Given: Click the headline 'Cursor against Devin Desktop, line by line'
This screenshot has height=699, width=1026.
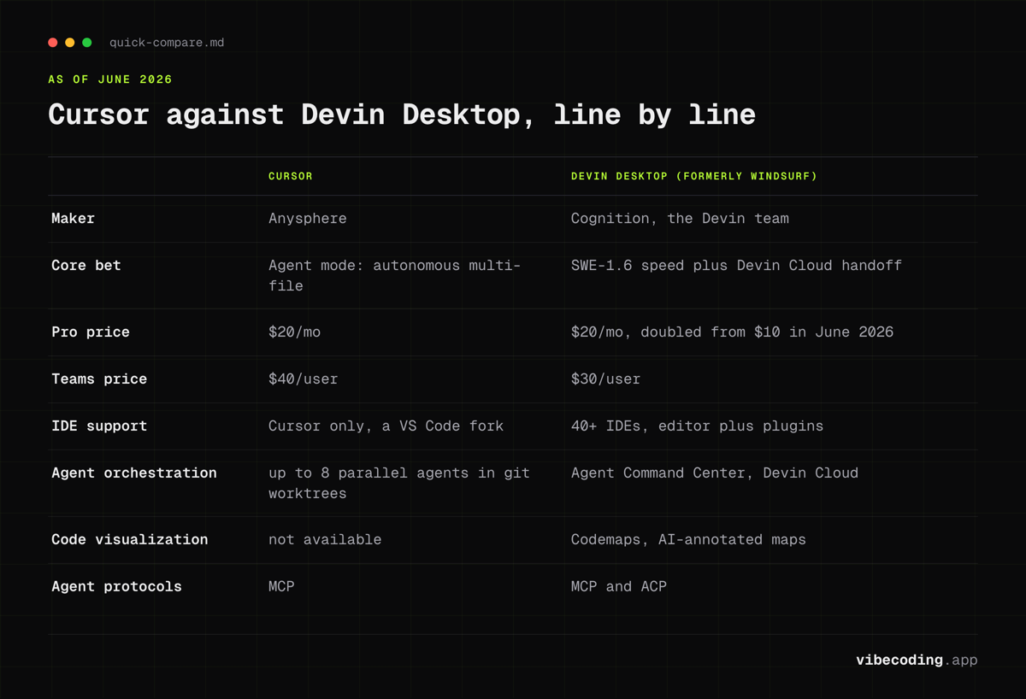Looking at the screenshot, I should [402, 115].
